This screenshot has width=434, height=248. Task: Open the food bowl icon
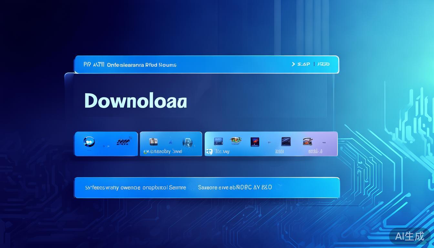[236, 141]
